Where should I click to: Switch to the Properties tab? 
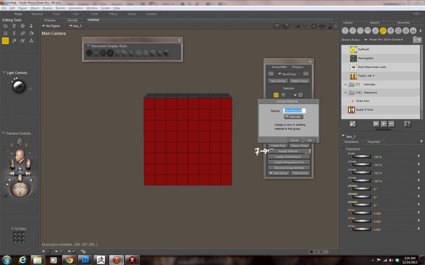tap(374, 142)
